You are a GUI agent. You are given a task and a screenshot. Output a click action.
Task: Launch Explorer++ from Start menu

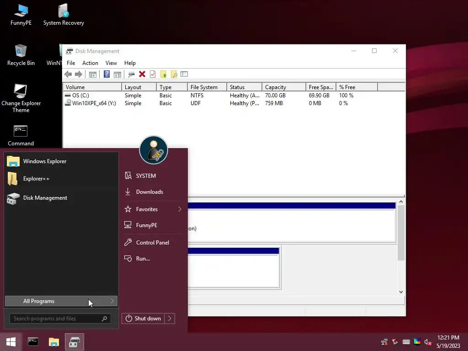pos(61,179)
